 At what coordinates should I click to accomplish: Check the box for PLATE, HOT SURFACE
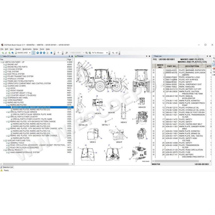[154, 80]
